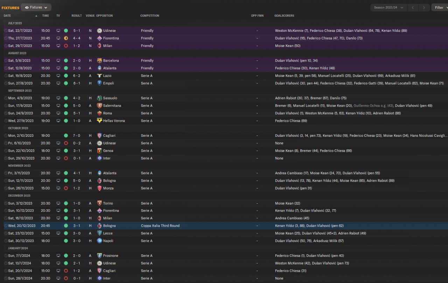Click the TV icon for the Lazio match

58,76
